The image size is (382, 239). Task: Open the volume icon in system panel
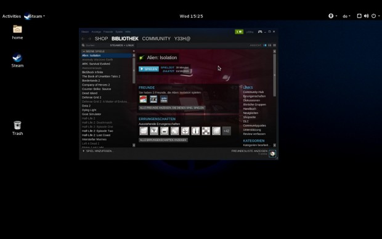366,16
